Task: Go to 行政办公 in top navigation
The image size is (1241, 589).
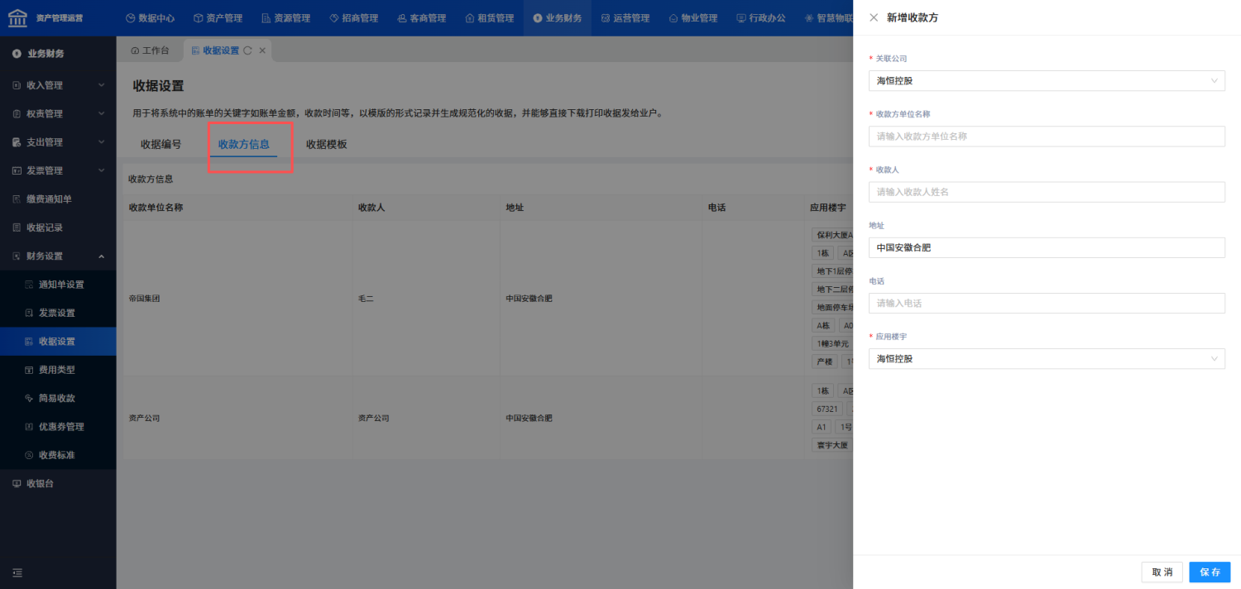Action: pos(760,18)
